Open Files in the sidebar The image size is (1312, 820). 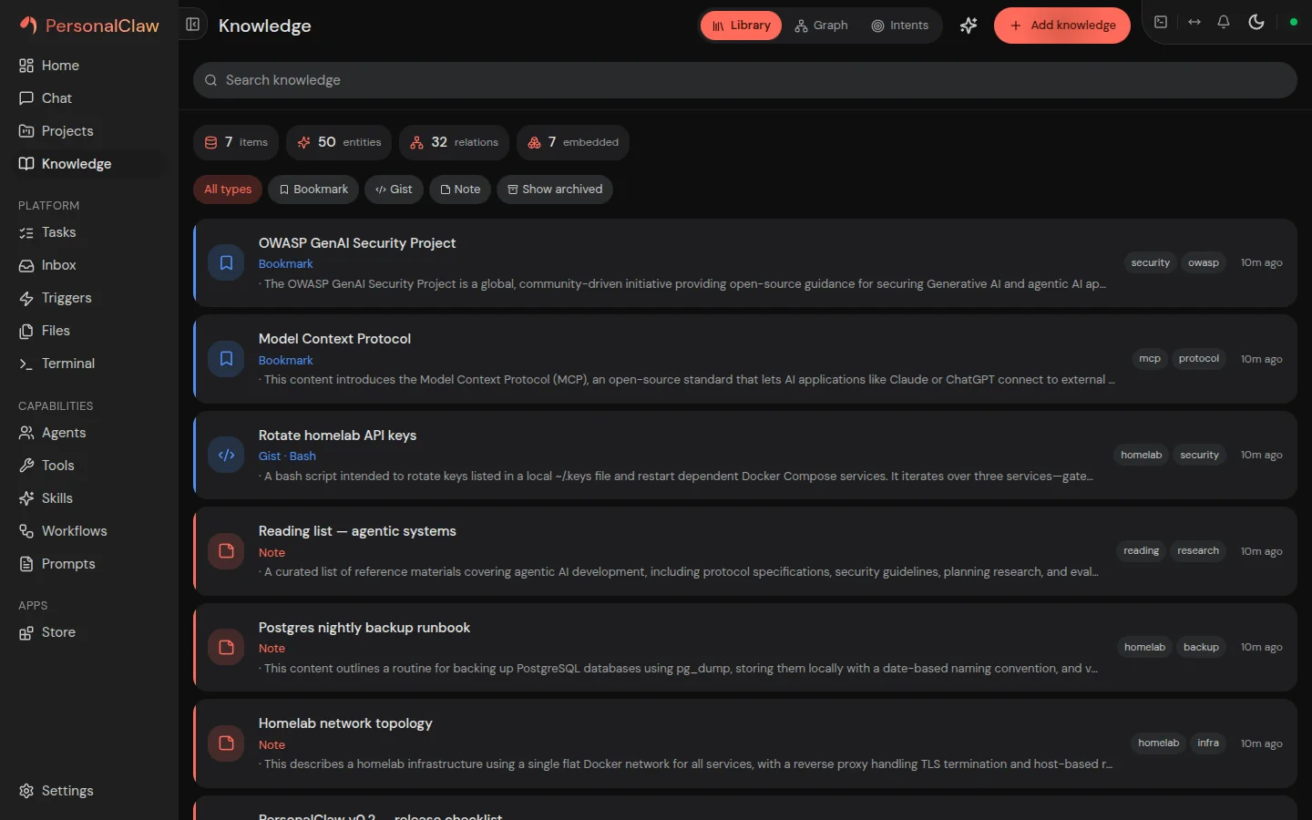click(x=89, y=331)
